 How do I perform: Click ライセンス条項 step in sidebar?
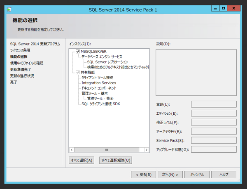click(20, 50)
